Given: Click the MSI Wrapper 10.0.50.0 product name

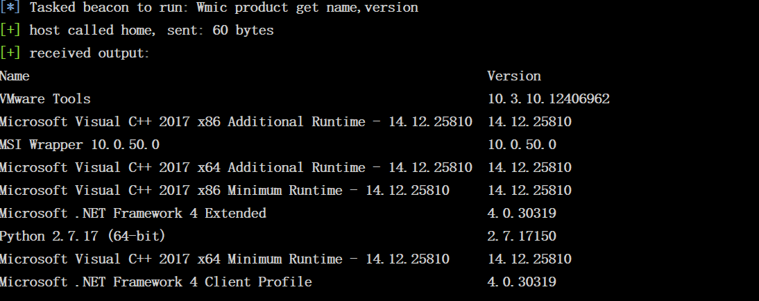Looking at the screenshot, I should pyautogui.click(x=80, y=145).
